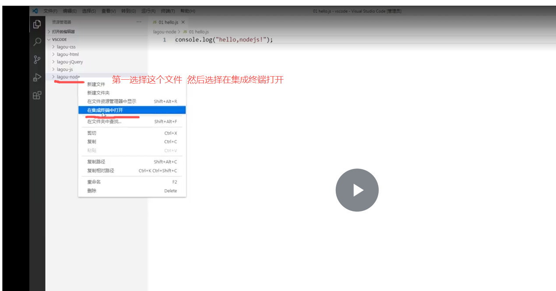Choose 删除 from context menu

point(132,191)
